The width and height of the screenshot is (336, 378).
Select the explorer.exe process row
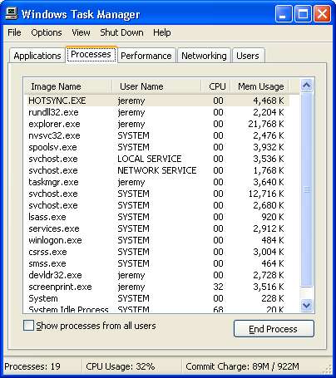156,124
